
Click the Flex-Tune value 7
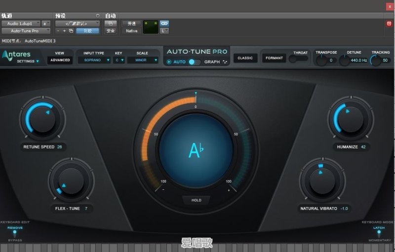coord(86,209)
